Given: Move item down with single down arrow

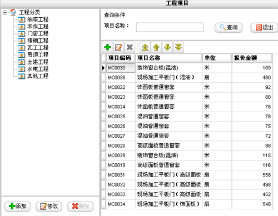Looking at the screenshot, I should [x=167, y=47].
